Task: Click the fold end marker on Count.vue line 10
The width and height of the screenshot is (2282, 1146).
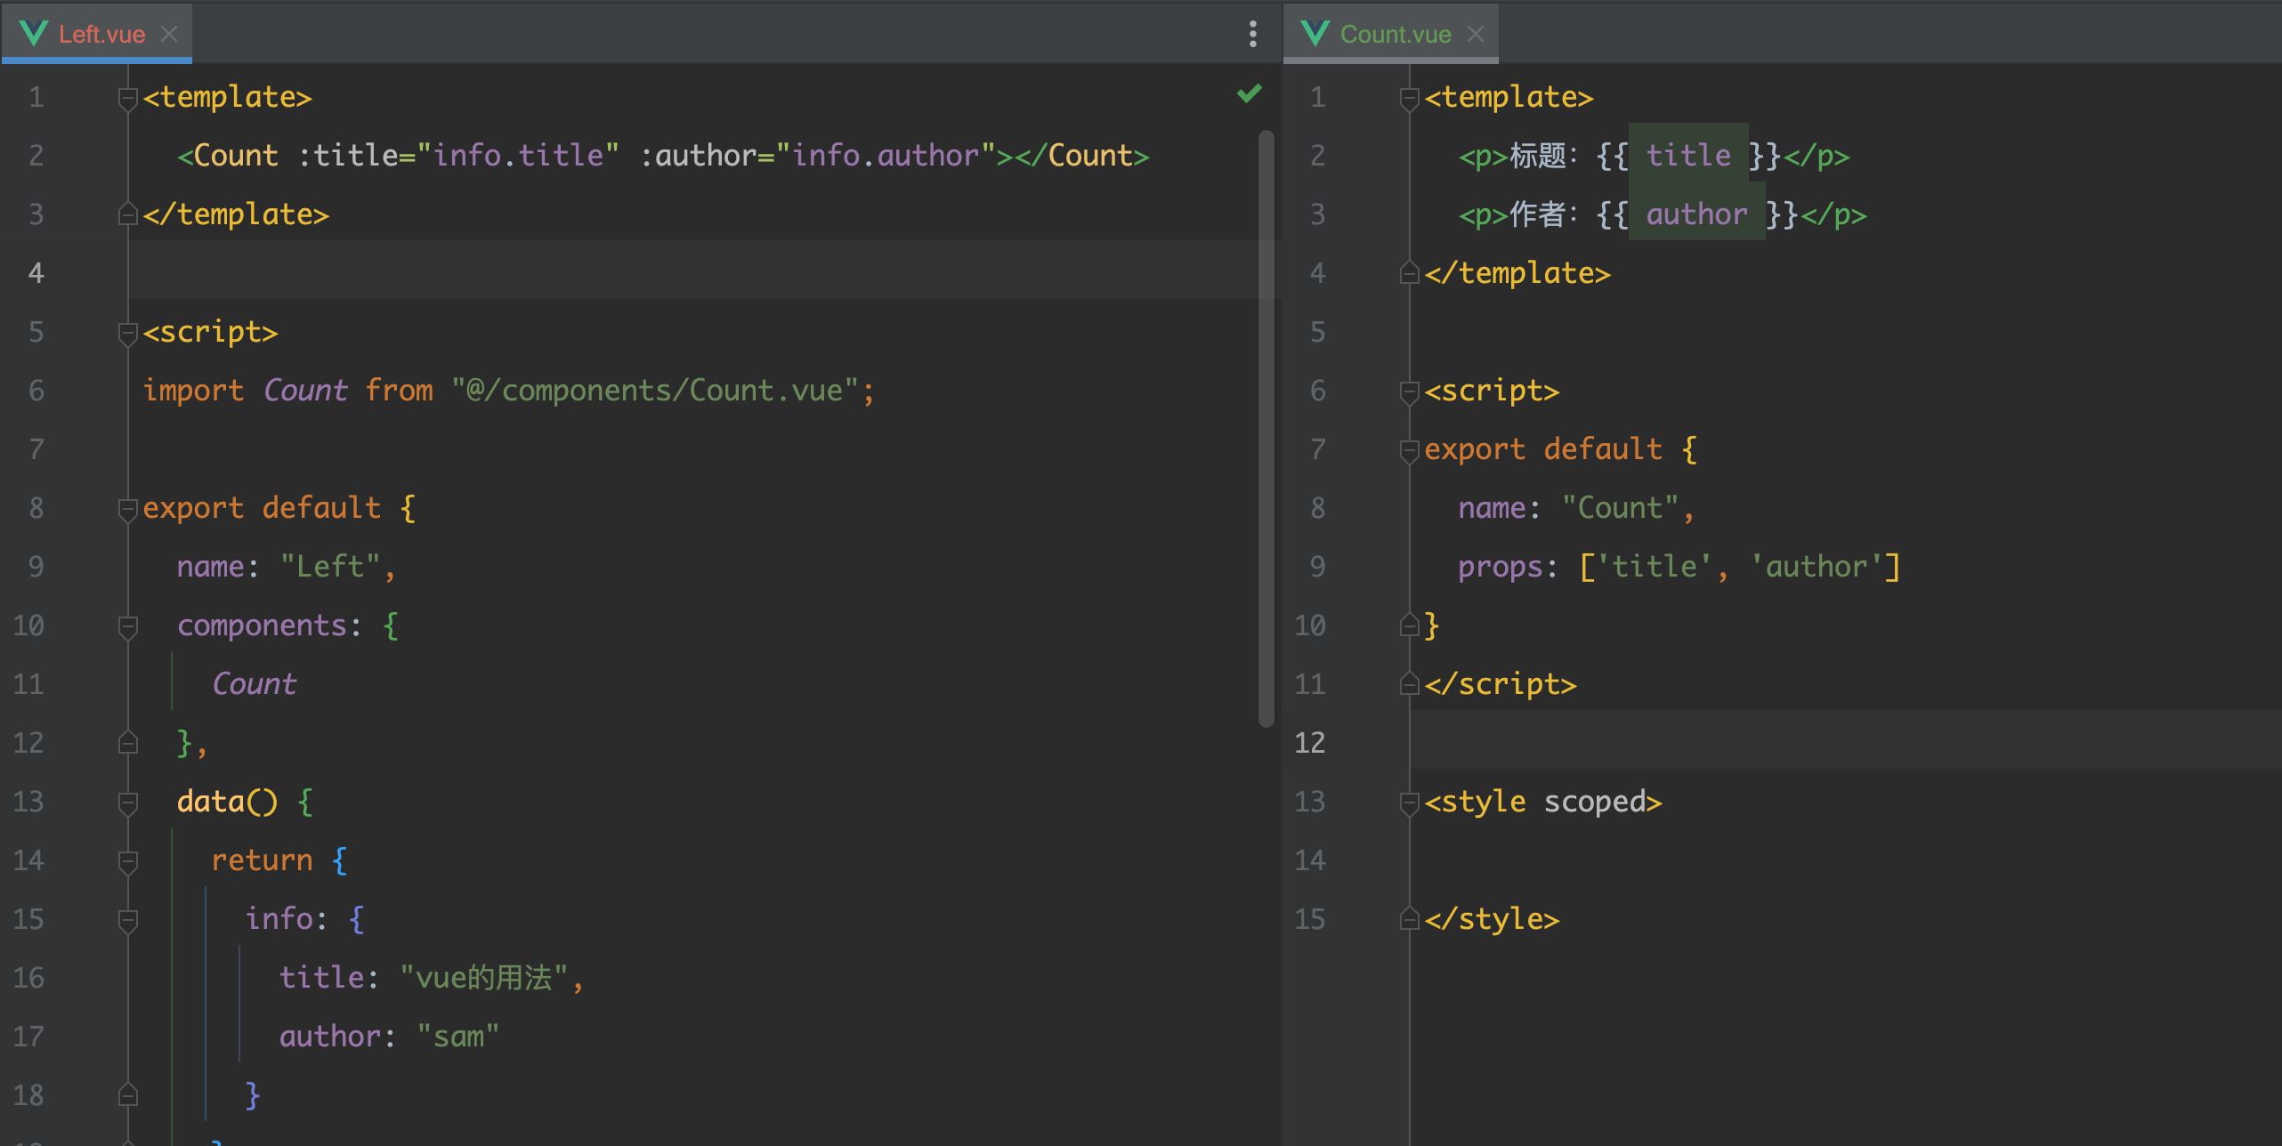Action: 1410,625
